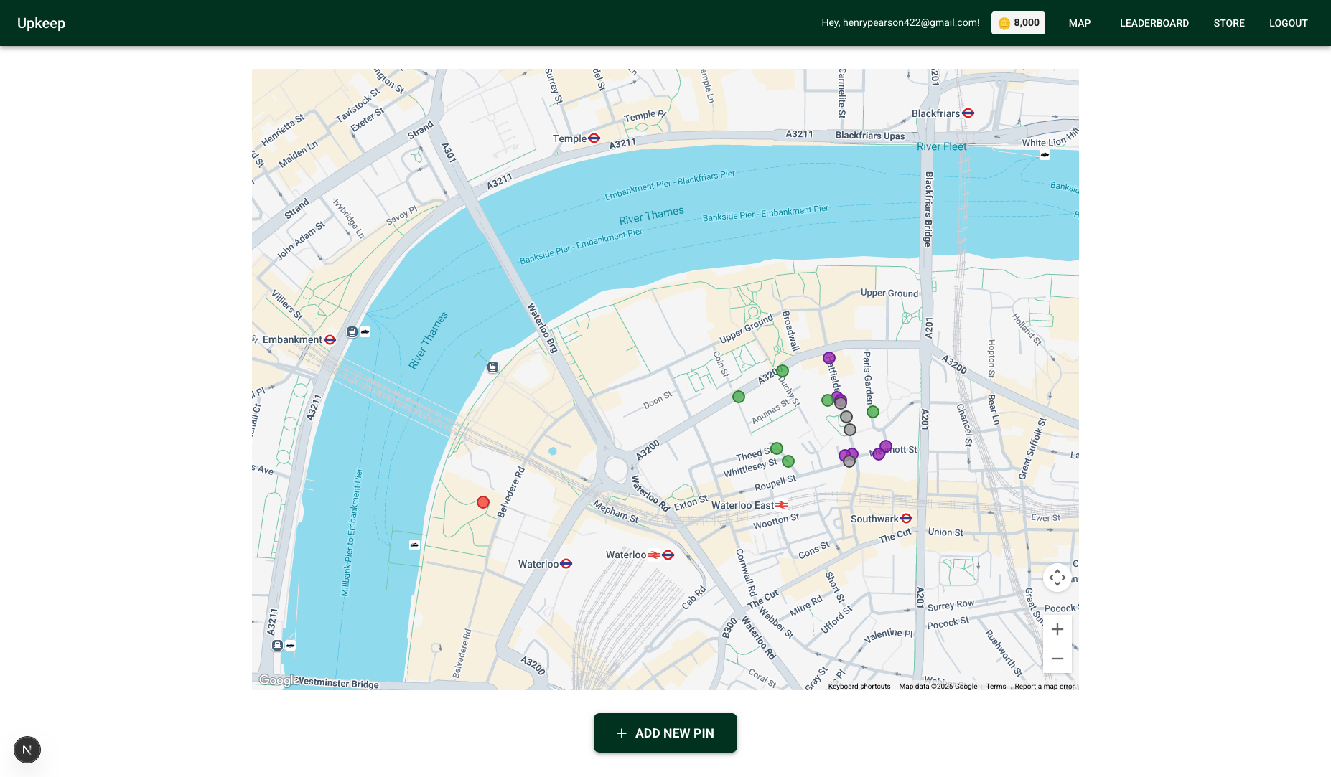The image size is (1331, 777).
Task: Open the Store page
Action: coord(1229,23)
